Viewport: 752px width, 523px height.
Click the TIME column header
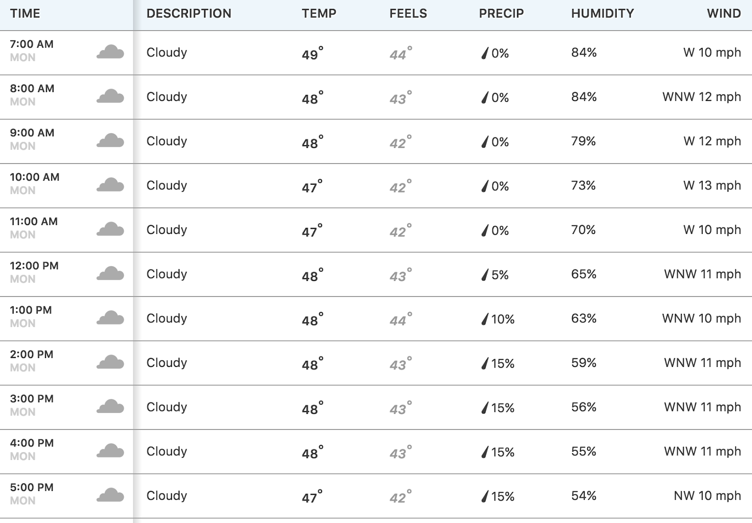click(x=25, y=14)
